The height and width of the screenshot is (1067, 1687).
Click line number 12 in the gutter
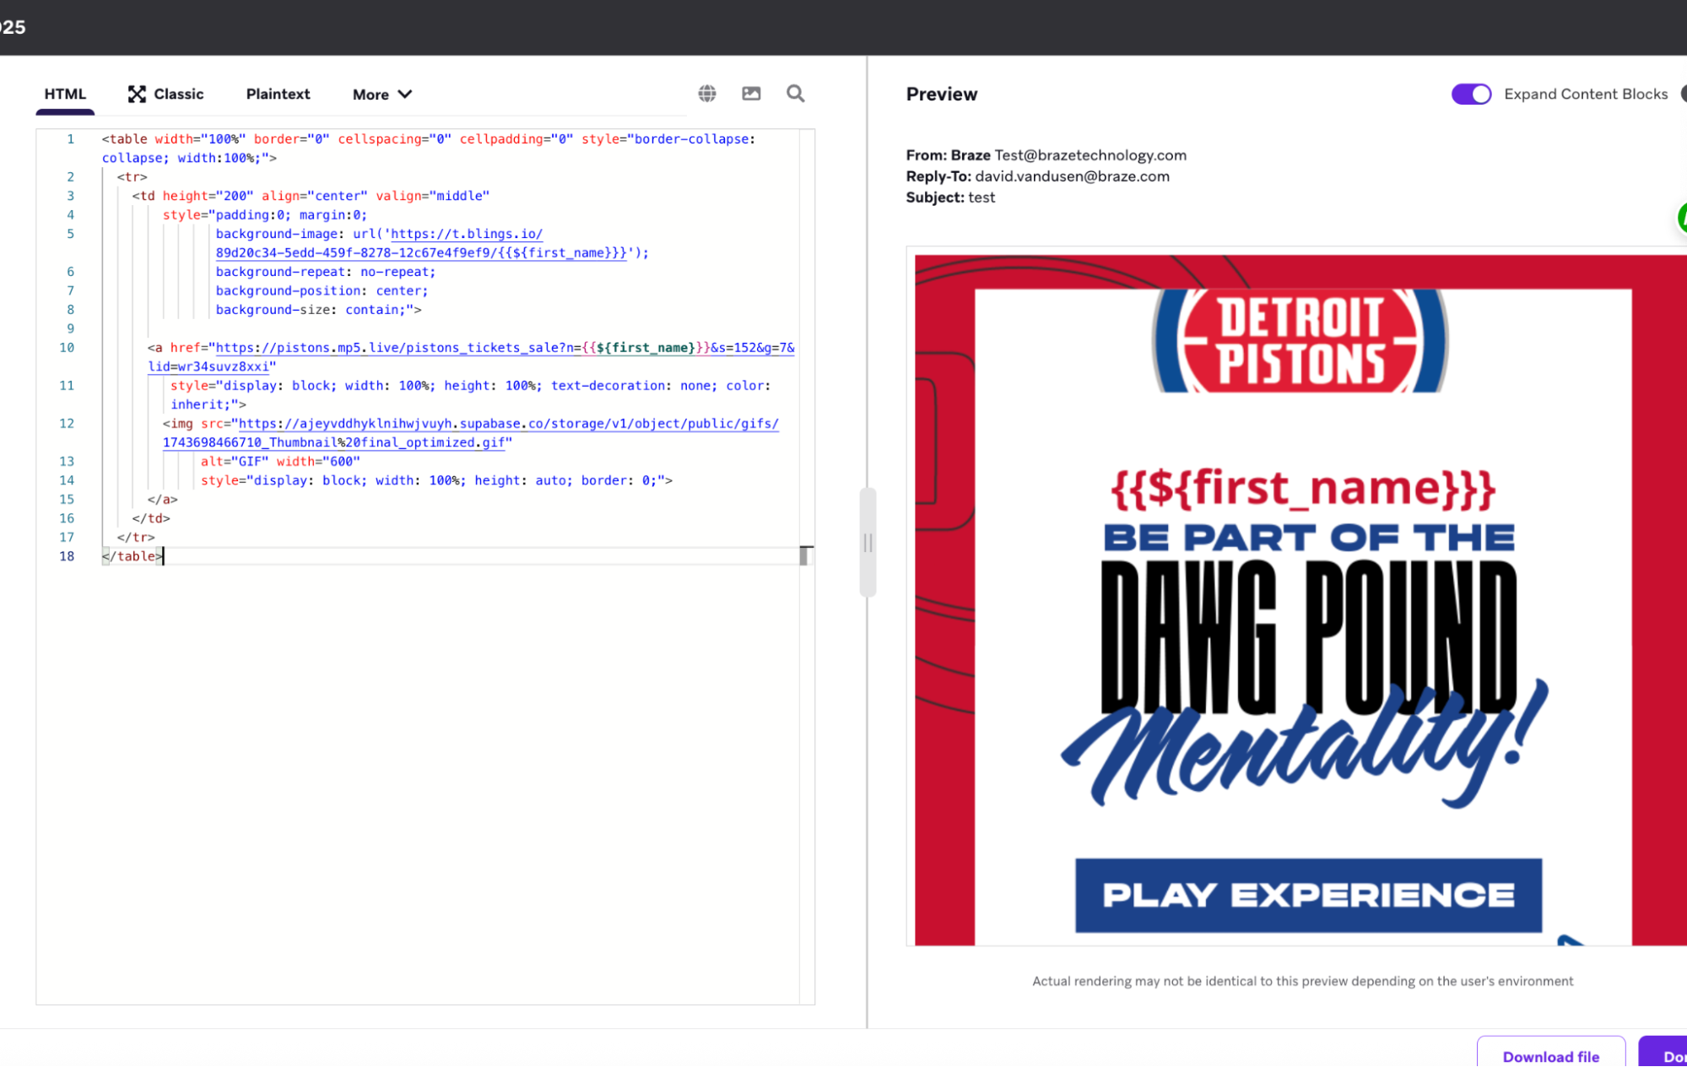(67, 424)
